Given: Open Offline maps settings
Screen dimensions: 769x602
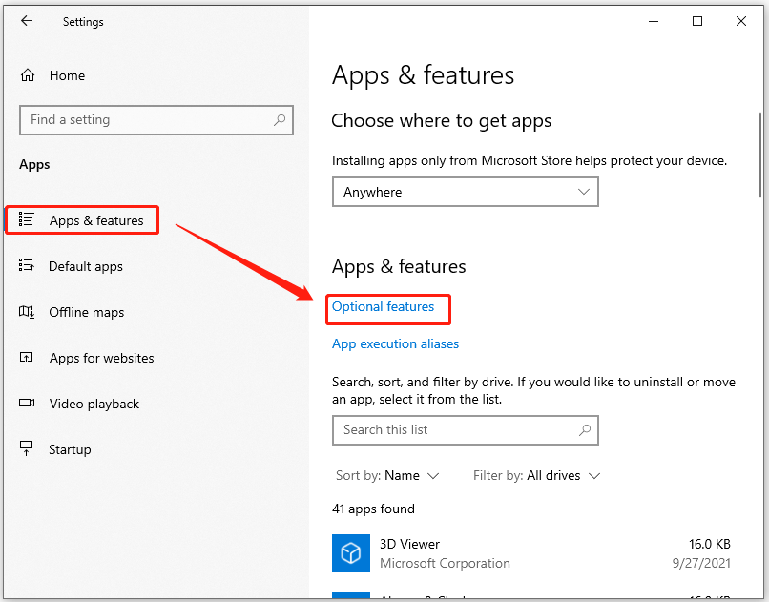Looking at the screenshot, I should click(85, 312).
